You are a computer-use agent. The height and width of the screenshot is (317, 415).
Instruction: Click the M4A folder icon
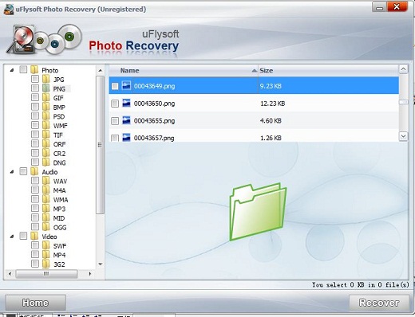pyautogui.click(x=46, y=190)
